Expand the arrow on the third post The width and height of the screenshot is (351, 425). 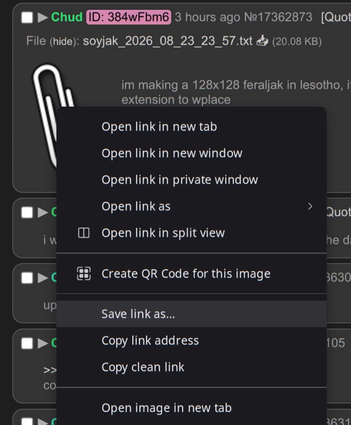point(43,278)
